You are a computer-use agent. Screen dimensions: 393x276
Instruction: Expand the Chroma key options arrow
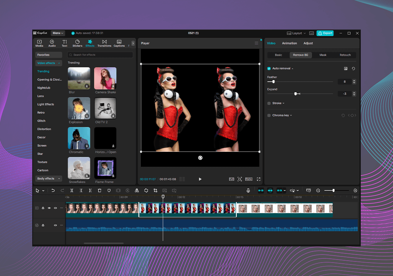tap(291, 115)
